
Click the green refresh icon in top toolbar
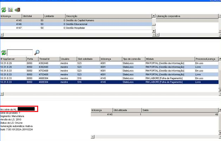click(x=4, y=10)
